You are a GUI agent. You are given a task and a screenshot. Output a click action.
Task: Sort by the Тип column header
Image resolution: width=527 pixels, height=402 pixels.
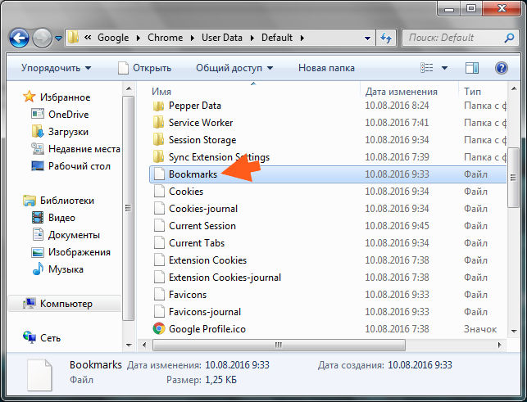(472, 92)
